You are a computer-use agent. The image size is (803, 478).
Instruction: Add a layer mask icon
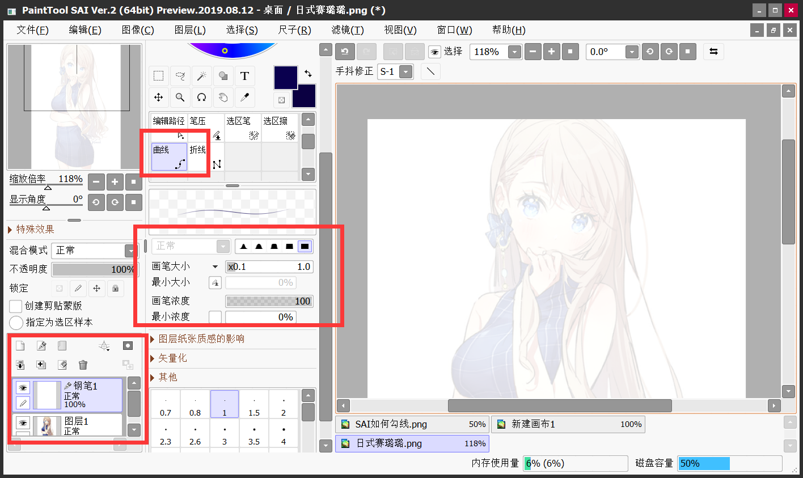128,346
